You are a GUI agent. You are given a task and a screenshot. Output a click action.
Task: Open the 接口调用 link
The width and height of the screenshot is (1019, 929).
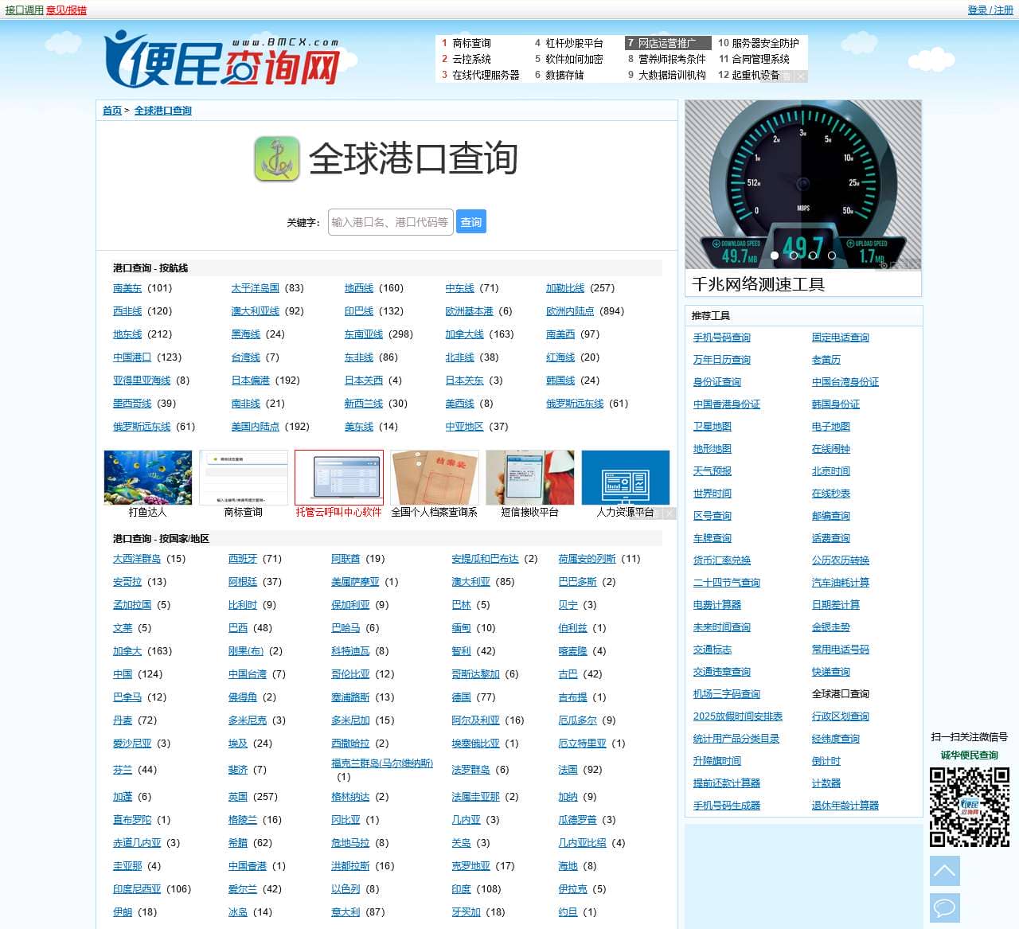click(x=25, y=10)
